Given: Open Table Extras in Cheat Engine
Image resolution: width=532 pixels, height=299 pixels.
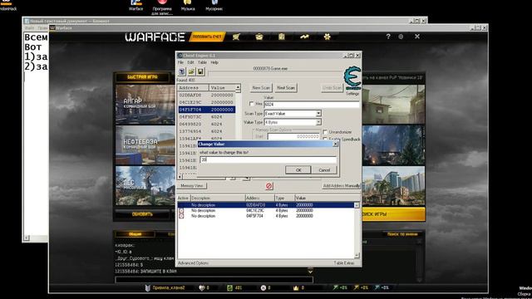Looking at the screenshot, I should point(344,263).
